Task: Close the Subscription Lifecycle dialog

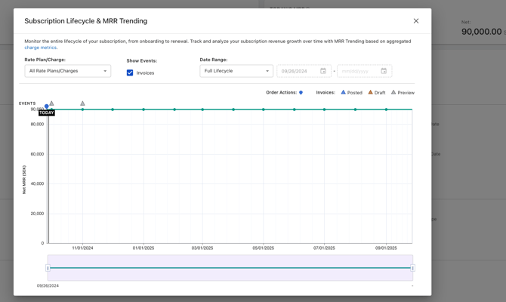Action: pos(416,21)
